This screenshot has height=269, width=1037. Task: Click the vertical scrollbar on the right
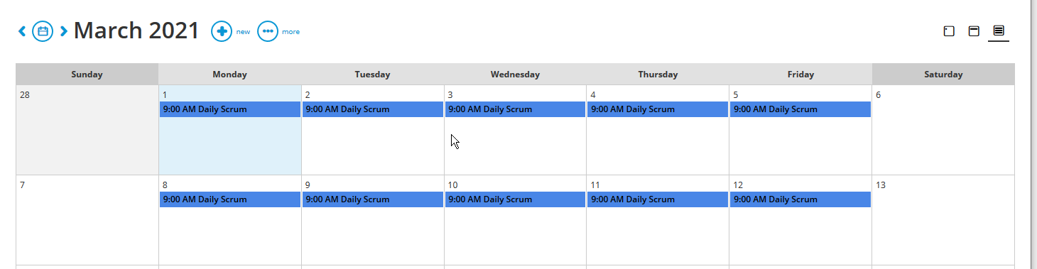[x=1033, y=135]
